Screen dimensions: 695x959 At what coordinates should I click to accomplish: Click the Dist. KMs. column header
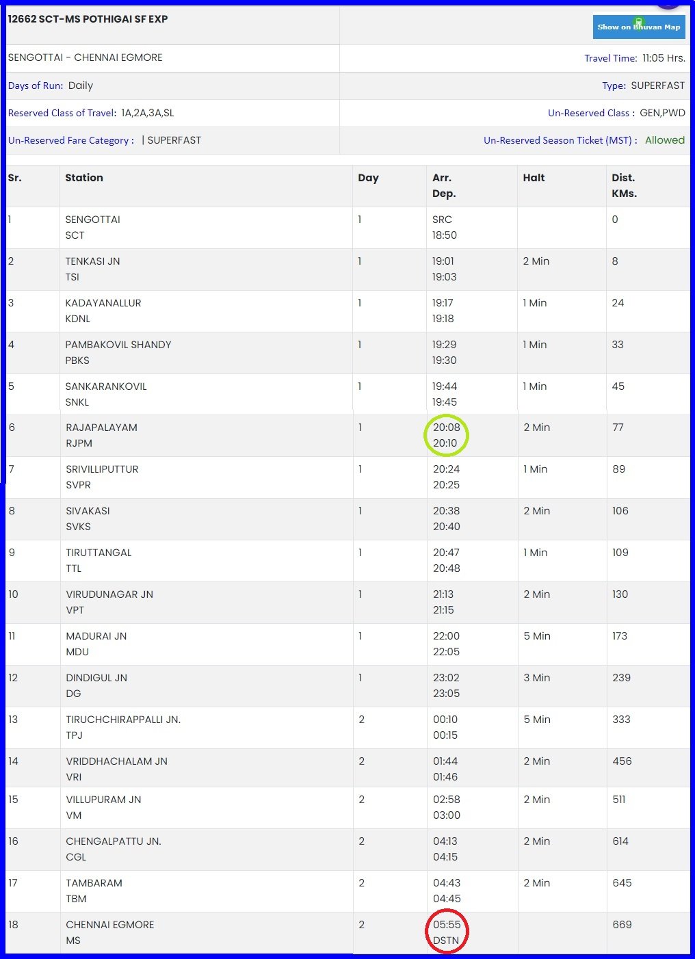point(624,185)
